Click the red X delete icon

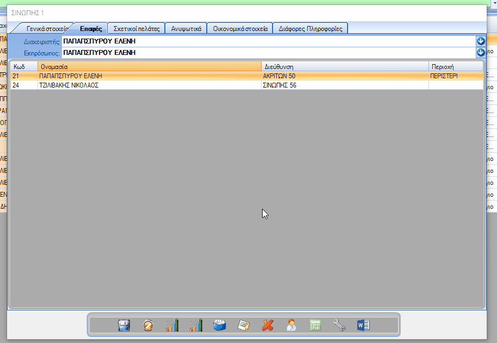coord(268,325)
